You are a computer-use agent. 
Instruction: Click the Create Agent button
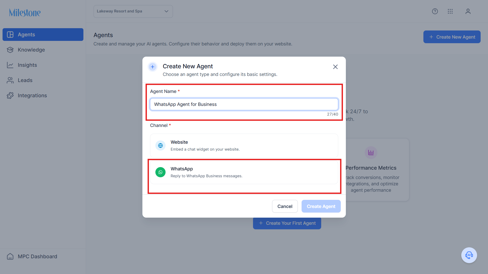(321, 206)
